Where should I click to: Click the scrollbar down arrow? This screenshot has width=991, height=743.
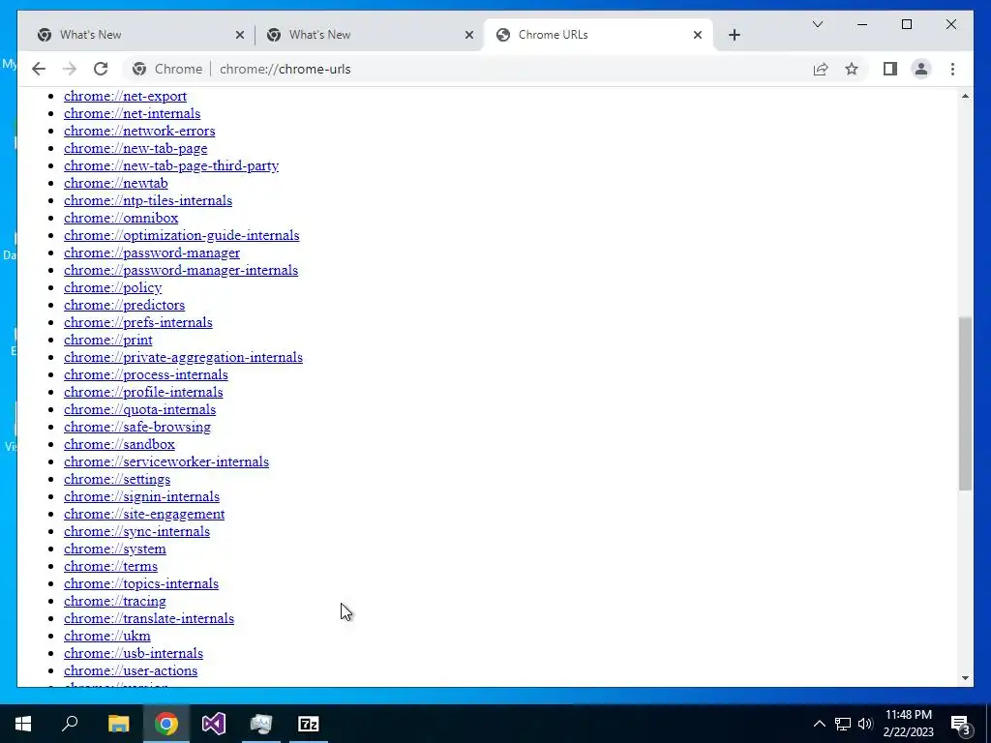point(965,678)
